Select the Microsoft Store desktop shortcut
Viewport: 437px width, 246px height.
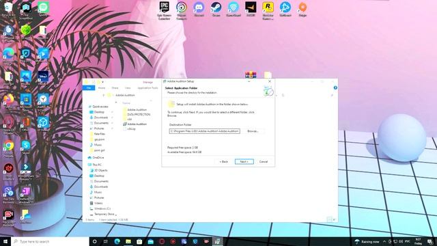pos(26,102)
